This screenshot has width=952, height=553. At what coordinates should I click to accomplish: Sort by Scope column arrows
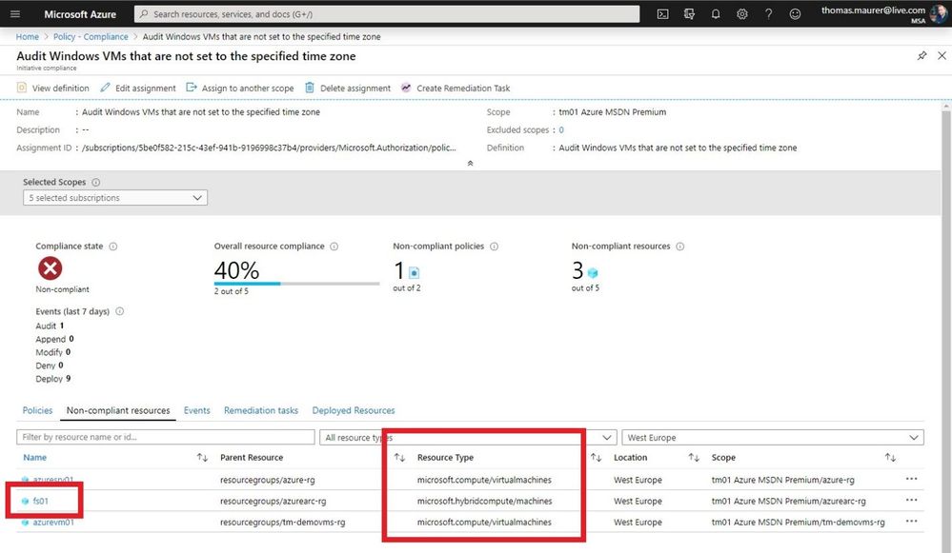point(890,457)
